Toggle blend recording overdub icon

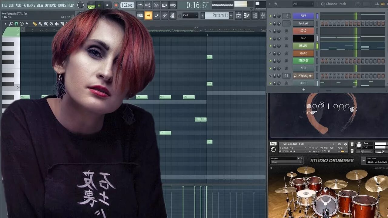[x=165, y=5]
